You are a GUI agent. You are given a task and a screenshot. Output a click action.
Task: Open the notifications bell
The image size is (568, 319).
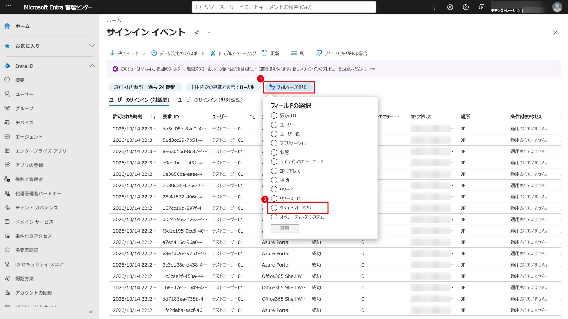435,7
